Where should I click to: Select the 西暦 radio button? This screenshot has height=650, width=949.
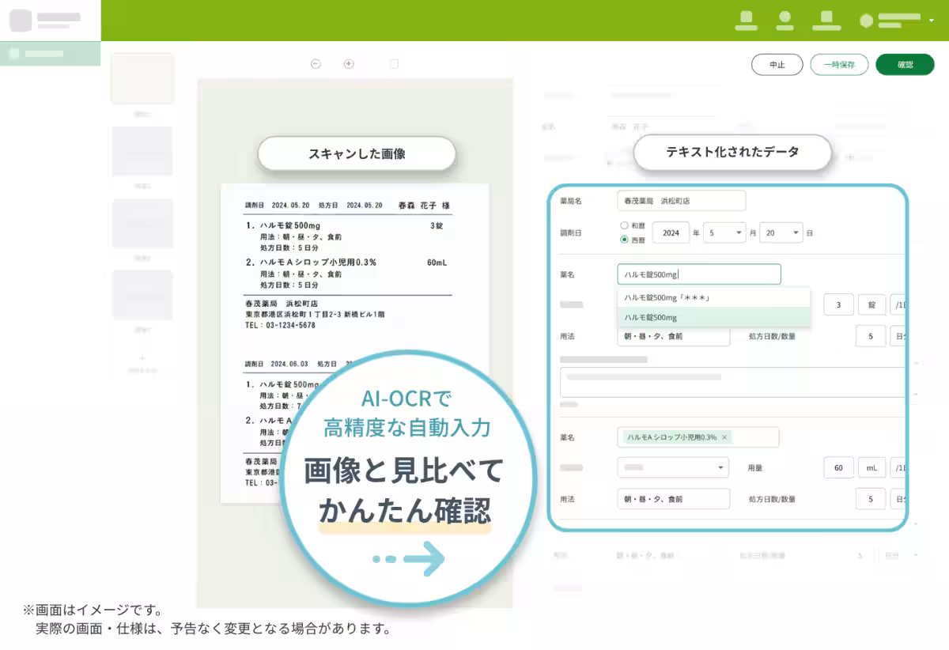pos(625,239)
